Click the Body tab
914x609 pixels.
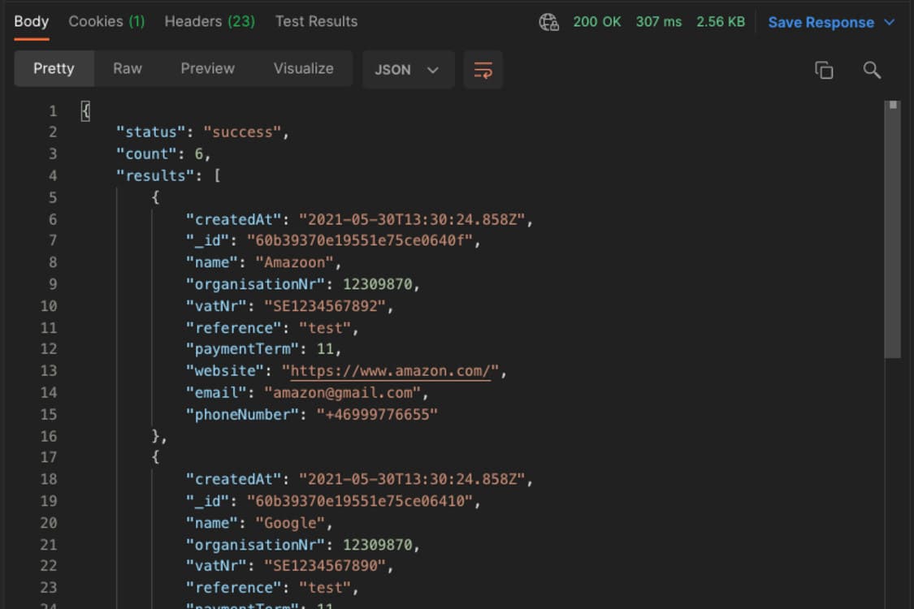(30, 22)
